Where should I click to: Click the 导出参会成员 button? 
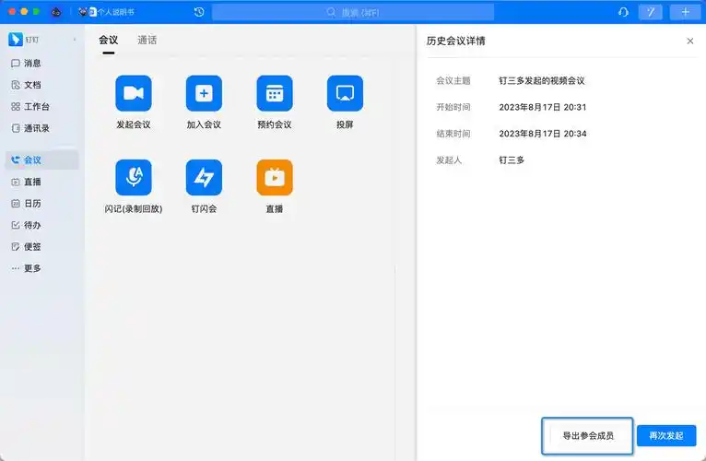click(x=587, y=435)
